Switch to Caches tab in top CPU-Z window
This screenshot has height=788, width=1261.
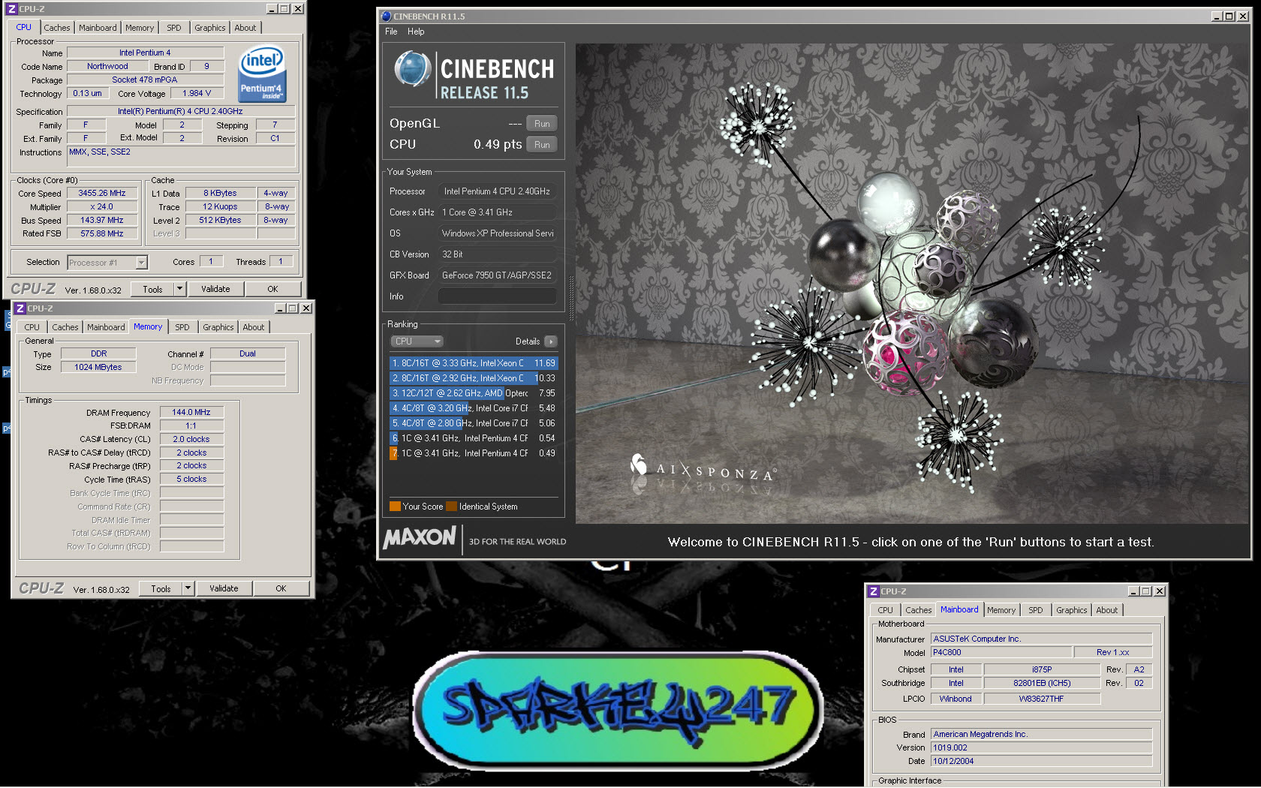pyautogui.click(x=57, y=28)
